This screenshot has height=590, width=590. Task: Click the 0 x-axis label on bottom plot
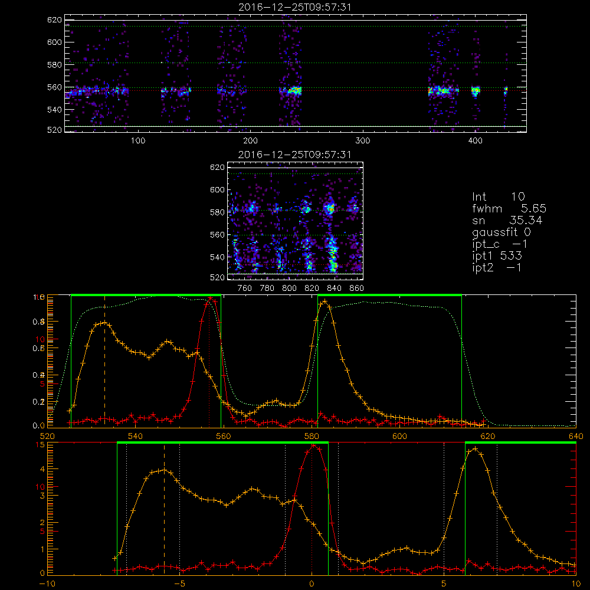[312, 584]
